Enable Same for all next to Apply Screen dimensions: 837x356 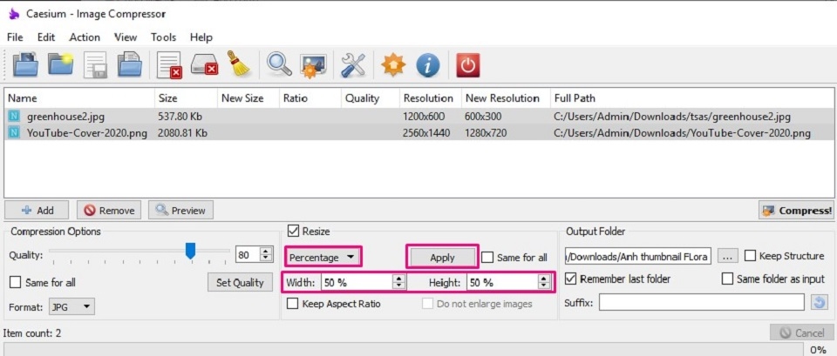[x=487, y=258]
